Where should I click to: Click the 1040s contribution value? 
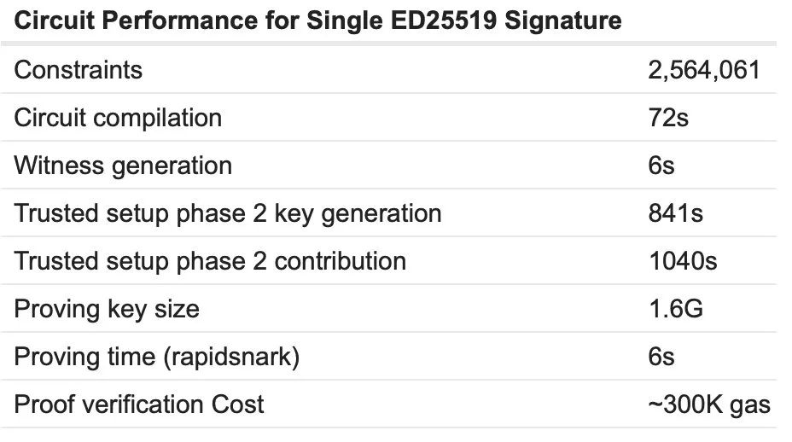coord(683,261)
